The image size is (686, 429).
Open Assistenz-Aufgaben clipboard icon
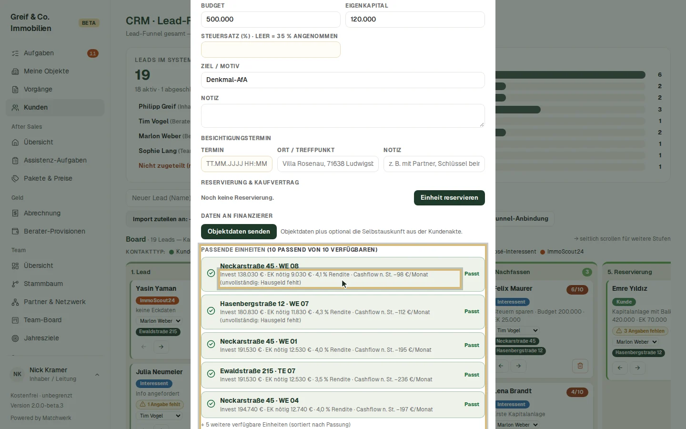pyautogui.click(x=15, y=161)
